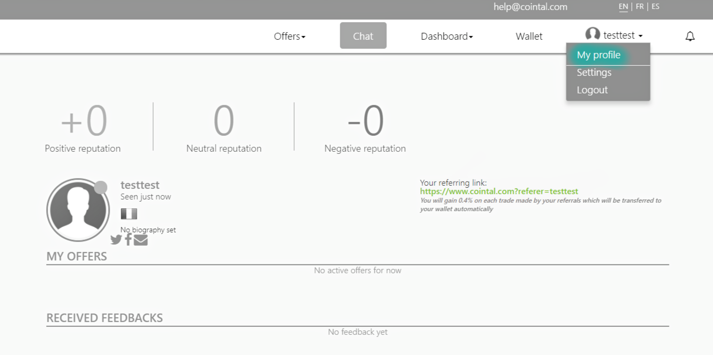Click the 0.4% referral gain note

[x=541, y=205]
